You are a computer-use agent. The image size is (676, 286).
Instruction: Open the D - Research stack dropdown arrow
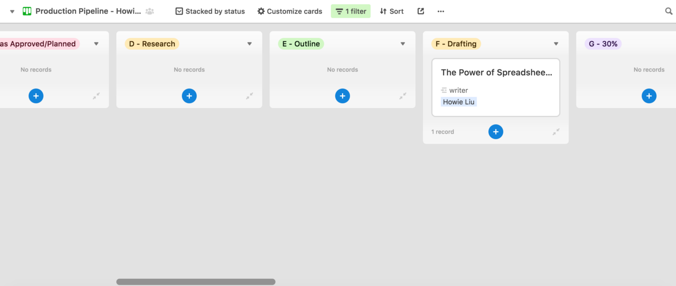click(250, 44)
